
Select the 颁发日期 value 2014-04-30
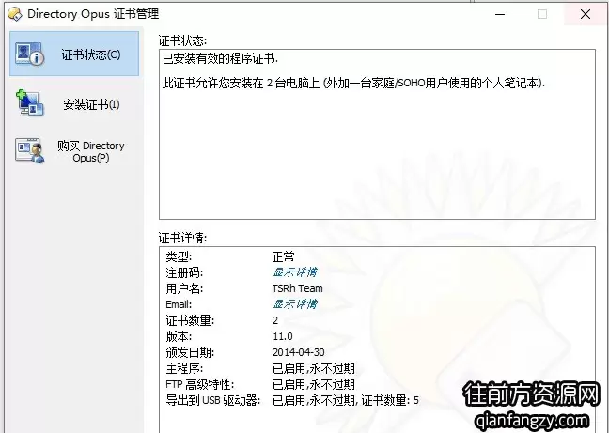coord(298,352)
